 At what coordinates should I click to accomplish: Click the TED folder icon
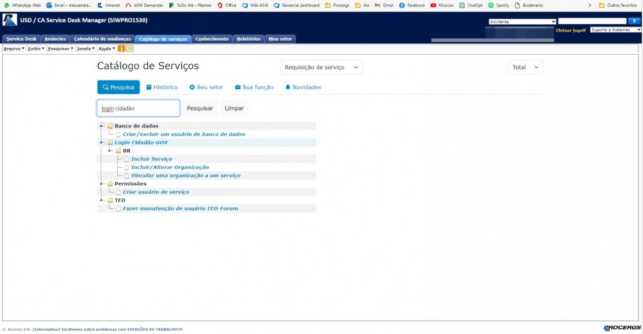coord(110,201)
